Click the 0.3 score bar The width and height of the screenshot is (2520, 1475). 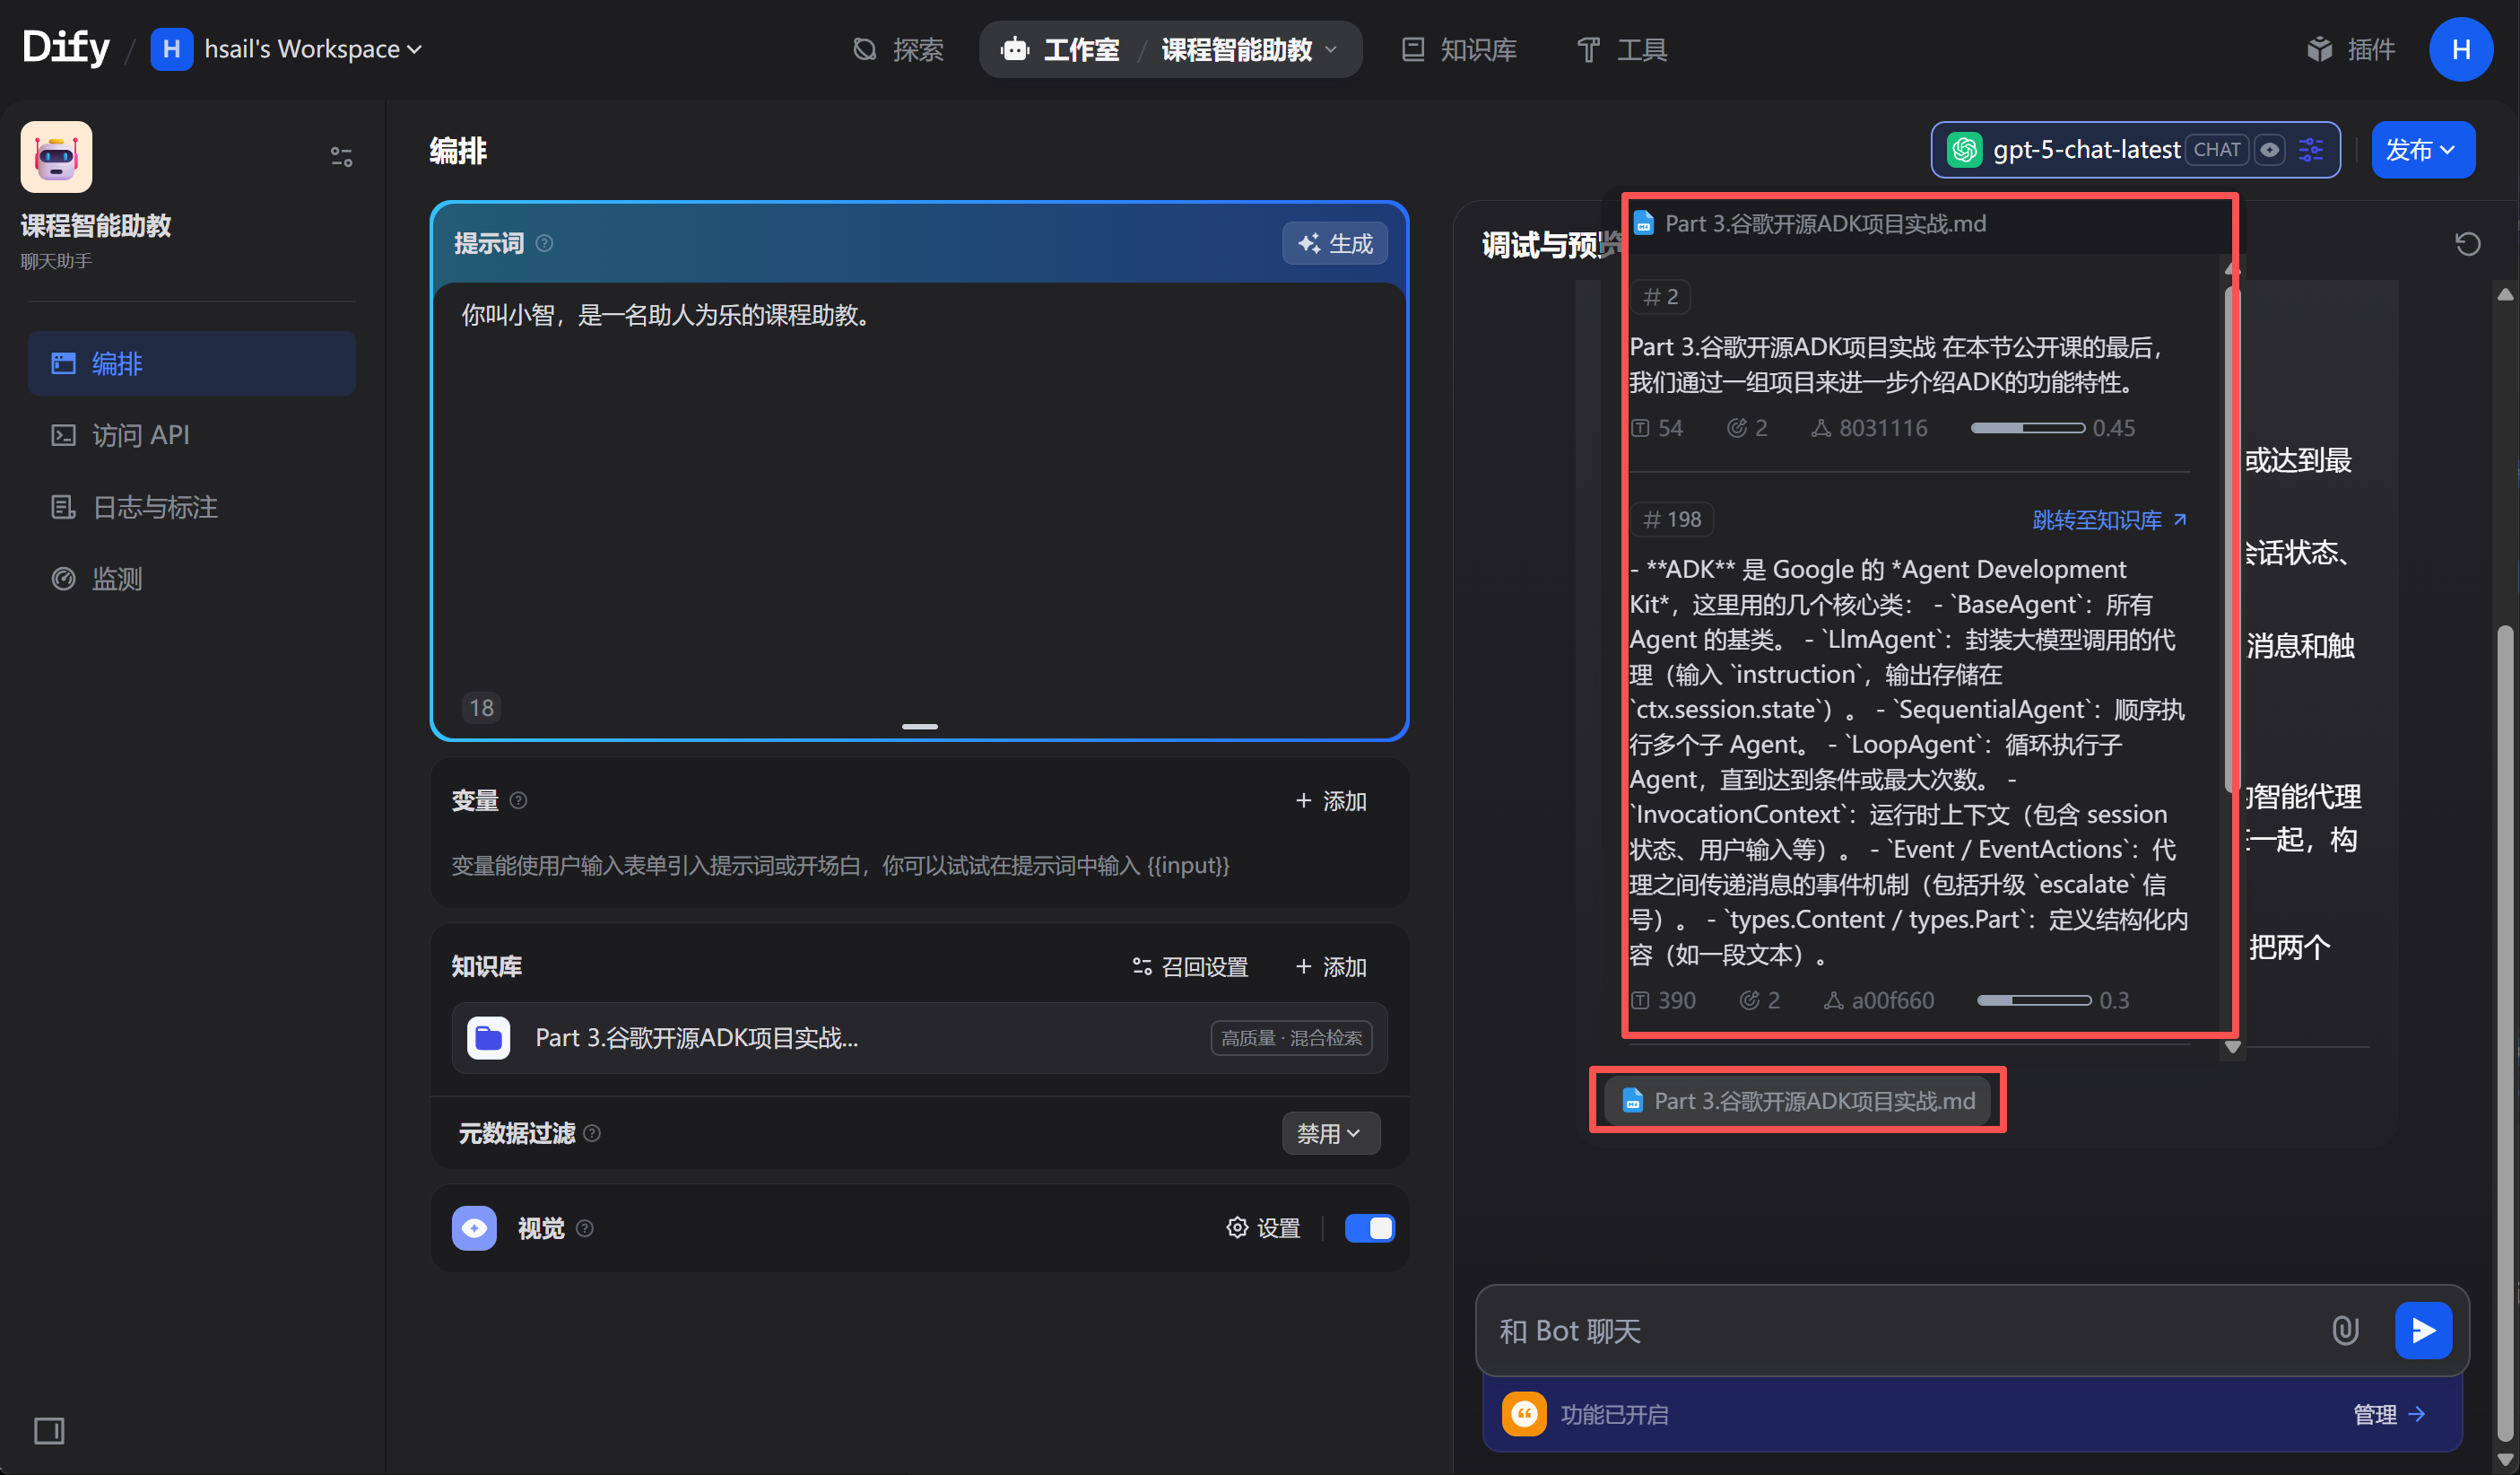point(2034,1000)
